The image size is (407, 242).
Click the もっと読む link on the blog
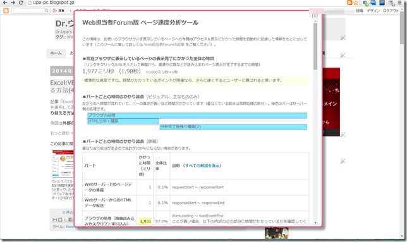[x=61, y=133]
